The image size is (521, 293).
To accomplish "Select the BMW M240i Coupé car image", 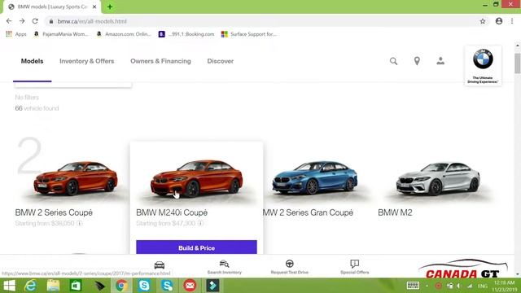I will [196, 179].
